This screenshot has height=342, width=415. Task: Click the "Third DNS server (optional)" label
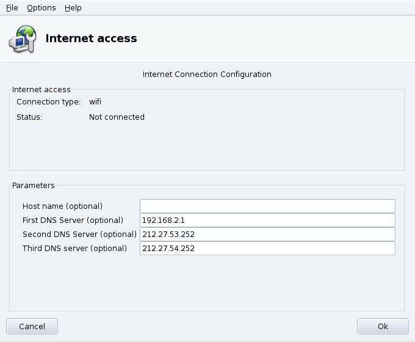point(74,248)
